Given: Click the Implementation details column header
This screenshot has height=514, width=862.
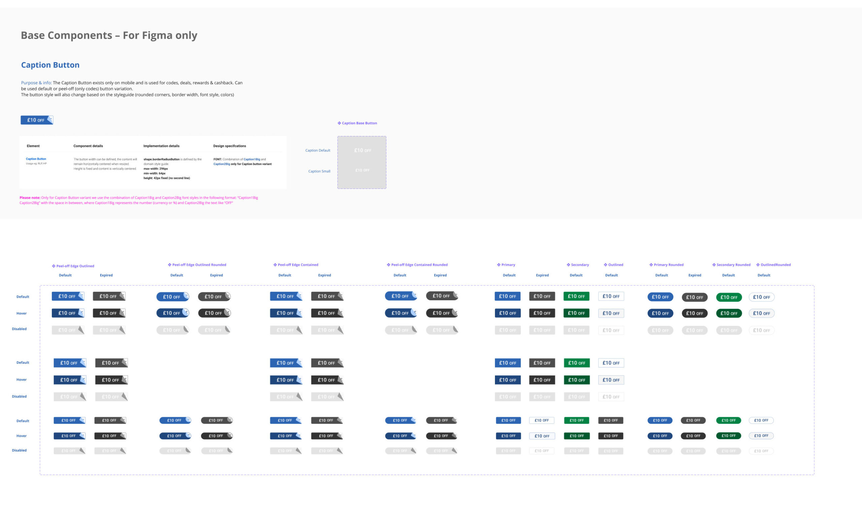Looking at the screenshot, I should [x=161, y=146].
